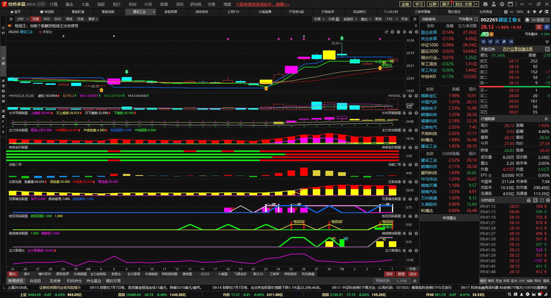Switch chart to 30分 period
The width and height of the screenshot is (551, 298).
(x=46, y=19)
